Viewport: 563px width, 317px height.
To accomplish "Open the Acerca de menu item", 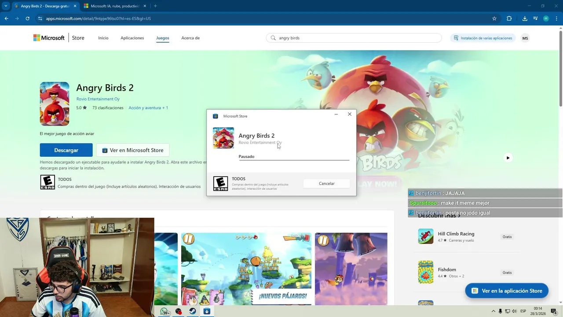I will point(190,38).
